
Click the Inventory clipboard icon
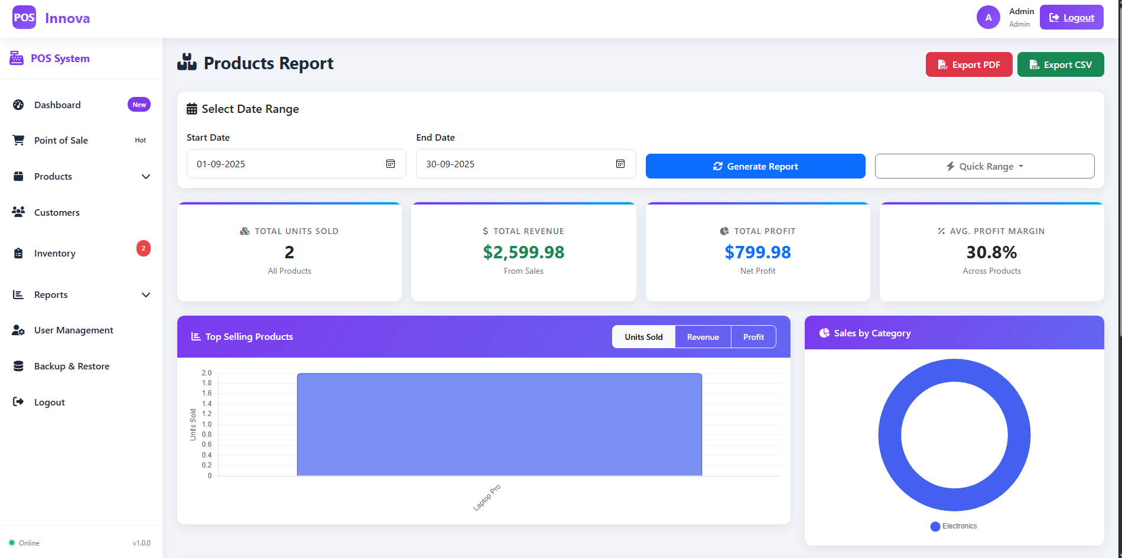(x=18, y=253)
